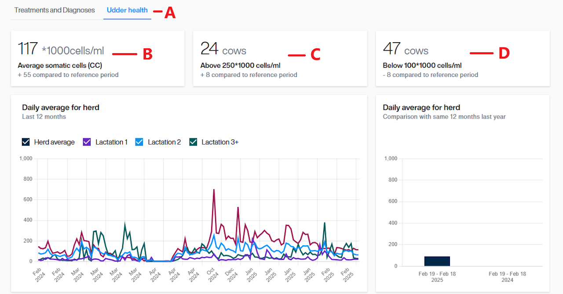Hide Lactation 3+ via its checkbox
This screenshot has width=563, height=294.
click(193, 142)
